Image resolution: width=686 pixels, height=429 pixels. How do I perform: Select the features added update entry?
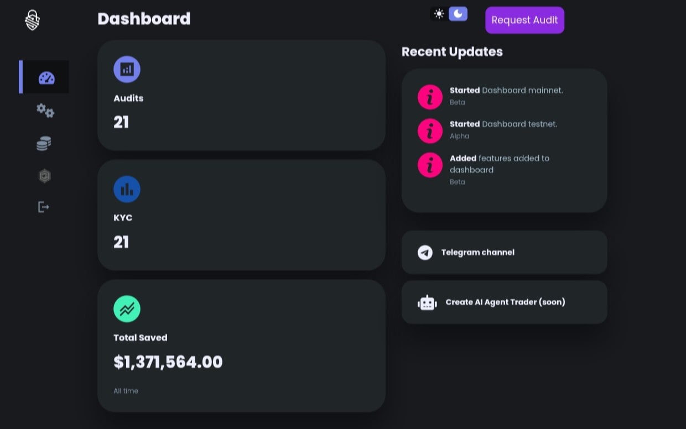pos(499,164)
